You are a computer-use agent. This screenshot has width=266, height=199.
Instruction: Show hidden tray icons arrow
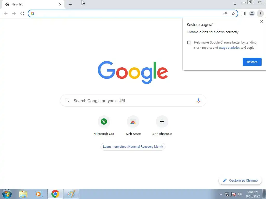221,194
